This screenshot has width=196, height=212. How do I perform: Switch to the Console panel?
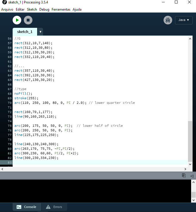26,207
